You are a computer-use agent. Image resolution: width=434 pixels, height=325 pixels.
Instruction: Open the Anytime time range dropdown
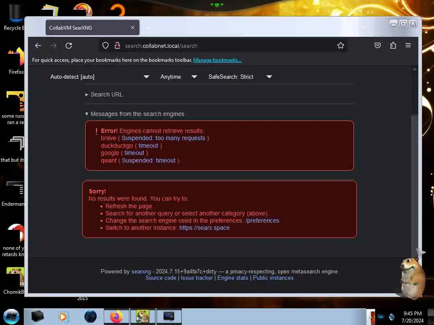point(178,77)
